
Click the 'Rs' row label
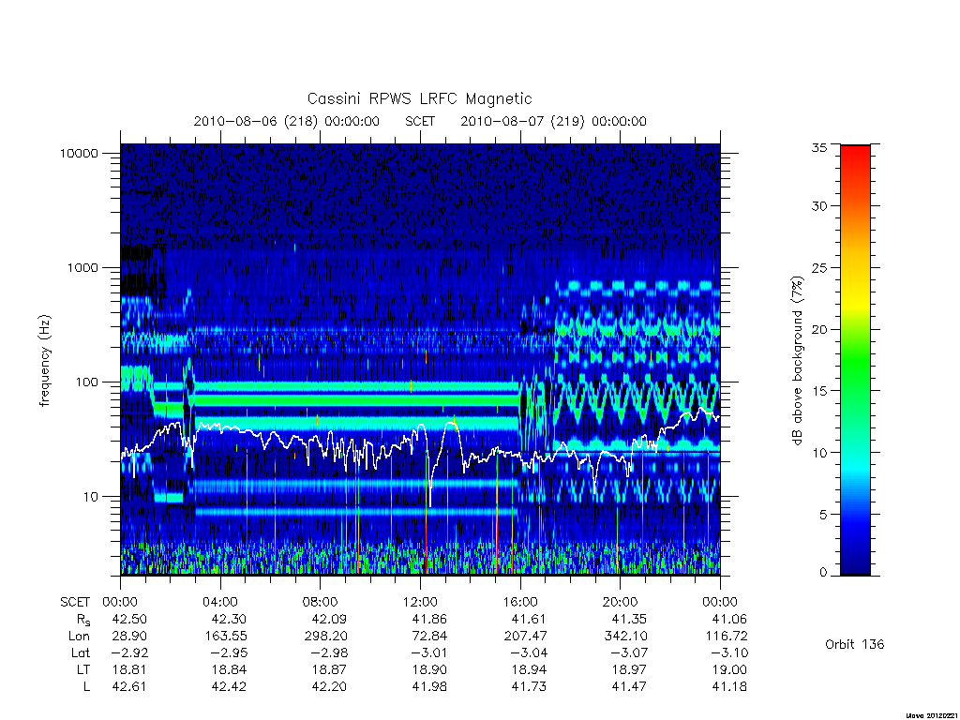82,620
